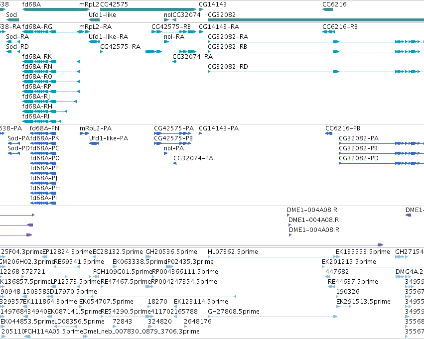Open the fd68A-PH protein label

[x=45, y=188]
